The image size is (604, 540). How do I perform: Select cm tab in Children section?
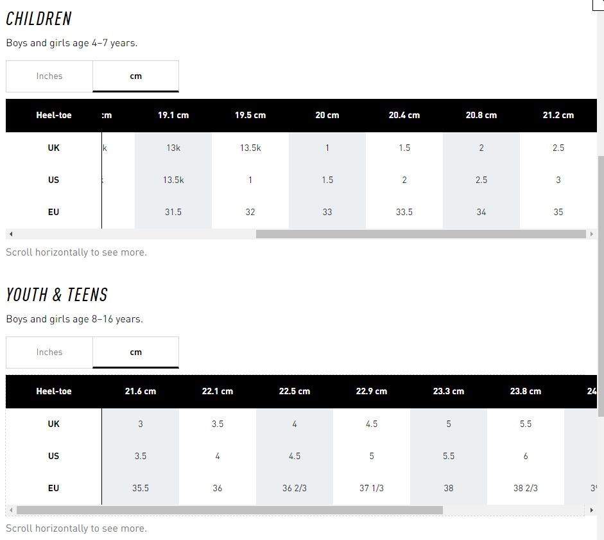pos(135,76)
